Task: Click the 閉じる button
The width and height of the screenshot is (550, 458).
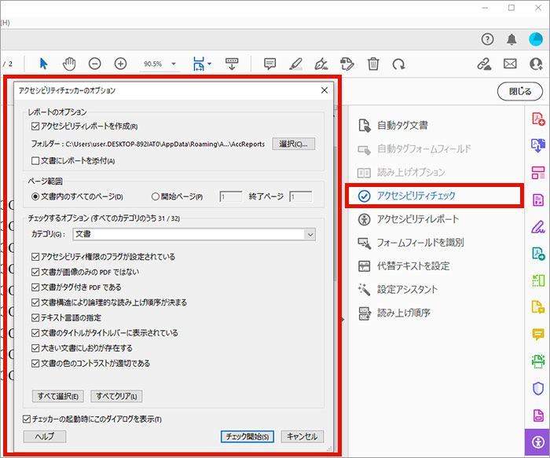Action: point(520,92)
